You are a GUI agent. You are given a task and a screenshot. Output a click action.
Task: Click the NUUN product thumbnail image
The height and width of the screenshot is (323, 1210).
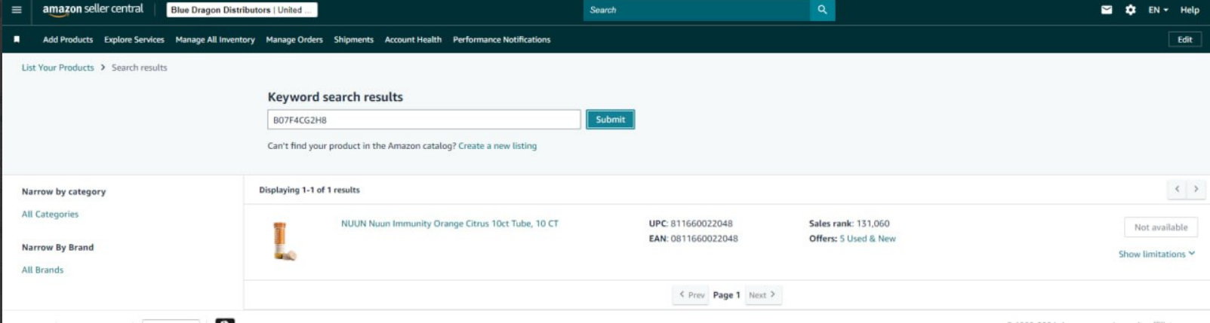284,241
